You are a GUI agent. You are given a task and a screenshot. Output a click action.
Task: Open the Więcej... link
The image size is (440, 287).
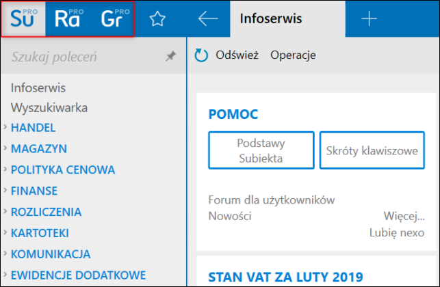tap(400, 217)
